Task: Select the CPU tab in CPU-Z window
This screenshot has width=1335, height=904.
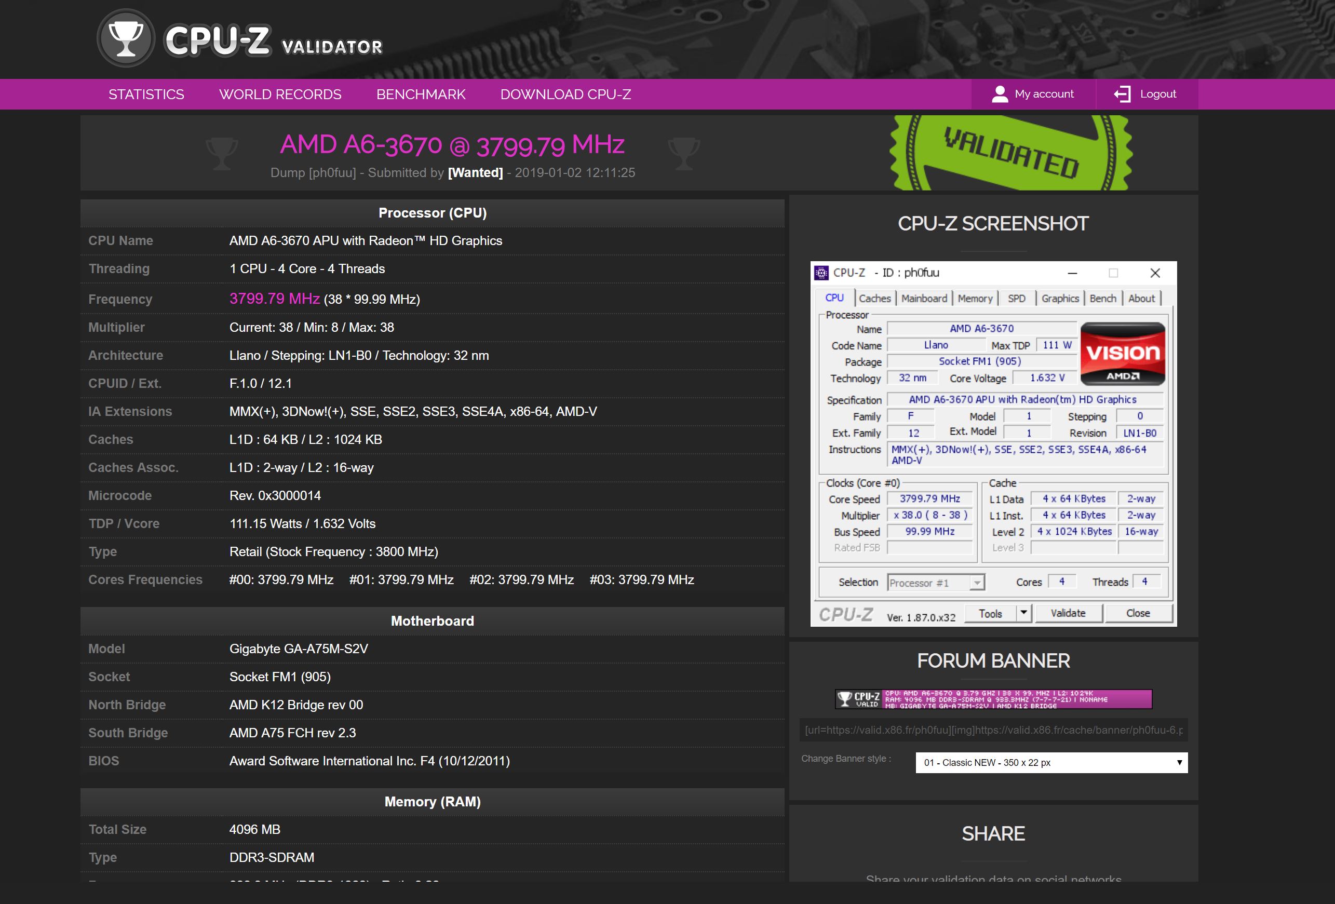Action: (834, 298)
